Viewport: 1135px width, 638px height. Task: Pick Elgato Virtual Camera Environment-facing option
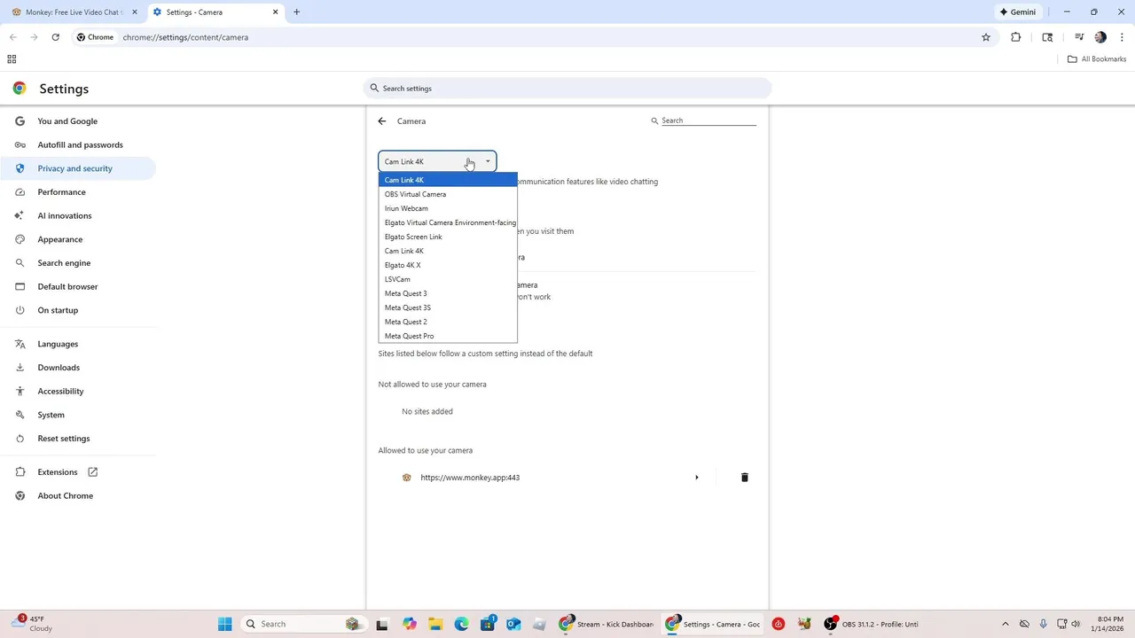pyautogui.click(x=448, y=222)
